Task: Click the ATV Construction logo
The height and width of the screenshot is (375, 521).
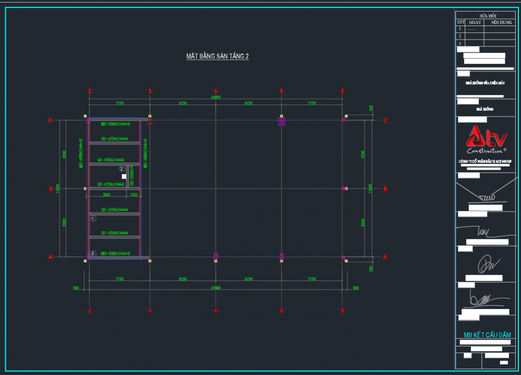Action: pos(487,140)
